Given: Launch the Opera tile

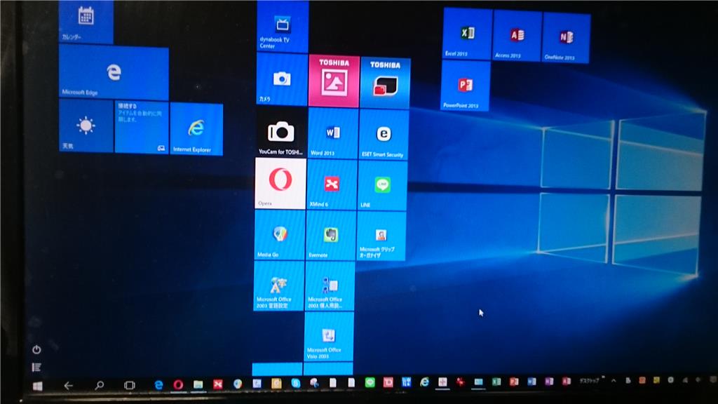Looking at the screenshot, I should pos(280,184).
